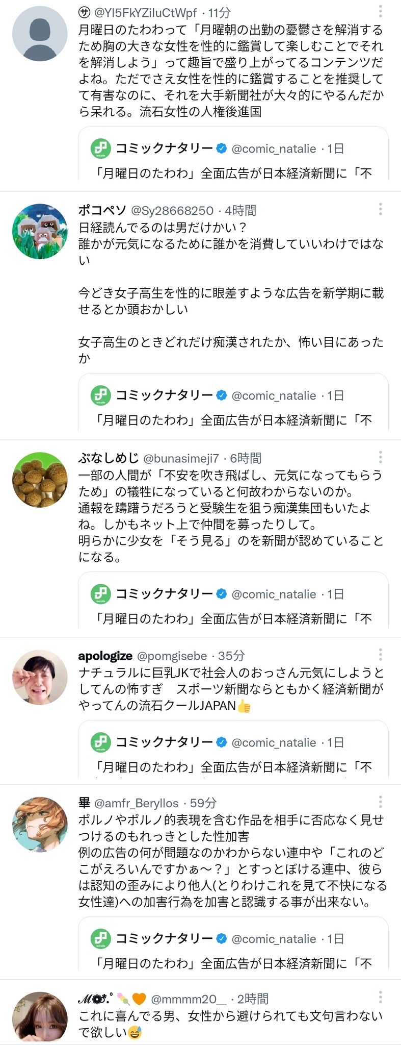401x1045 pixels.
Task: Open the gray default avatar's profile
Action: (x=40, y=34)
